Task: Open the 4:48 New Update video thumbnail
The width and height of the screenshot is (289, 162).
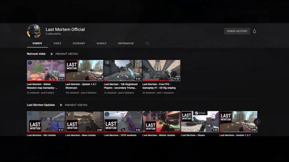Action: (x=84, y=121)
